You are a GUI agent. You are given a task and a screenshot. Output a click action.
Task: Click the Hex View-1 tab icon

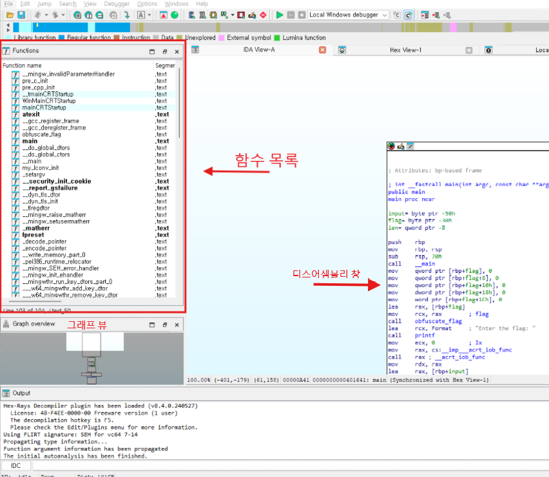(x=342, y=50)
